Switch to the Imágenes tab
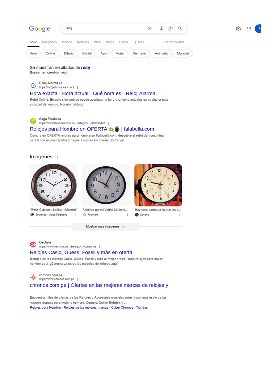278x371 pixels. click(x=49, y=42)
